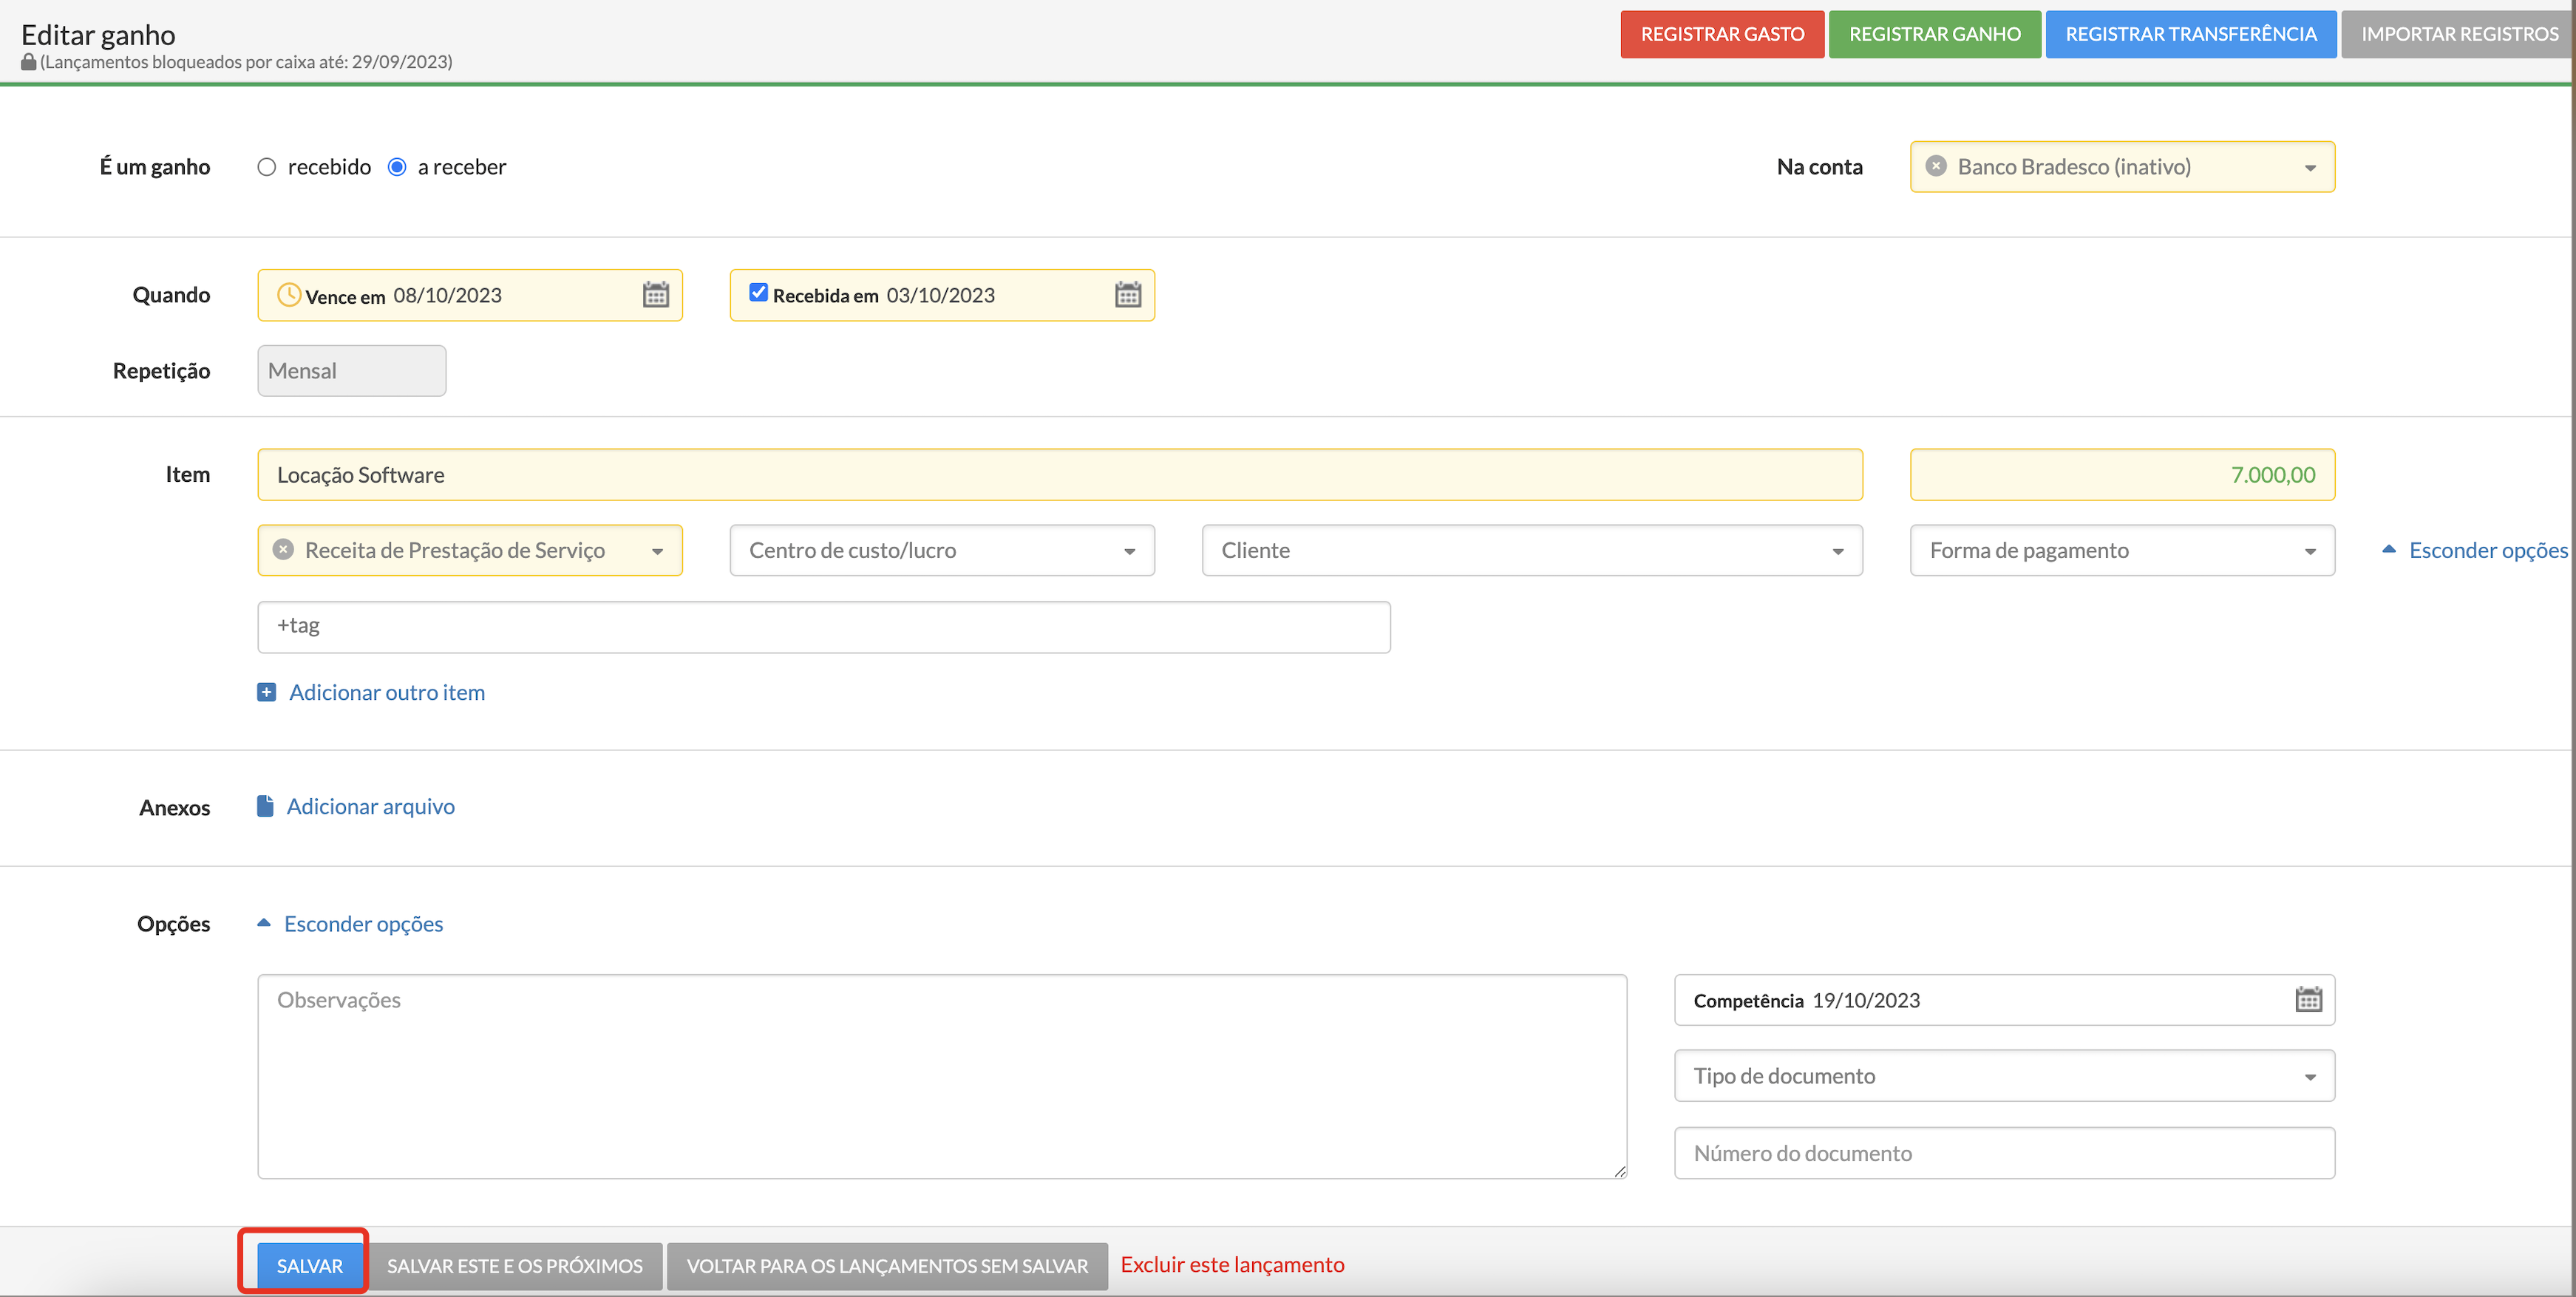Collapse Opções with the Esconder opções link
This screenshot has width=2576, height=1297.
[363, 924]
